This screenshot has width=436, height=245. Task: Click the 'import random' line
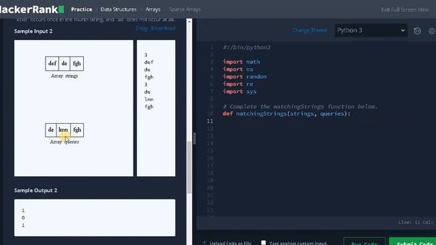[245, 77]
